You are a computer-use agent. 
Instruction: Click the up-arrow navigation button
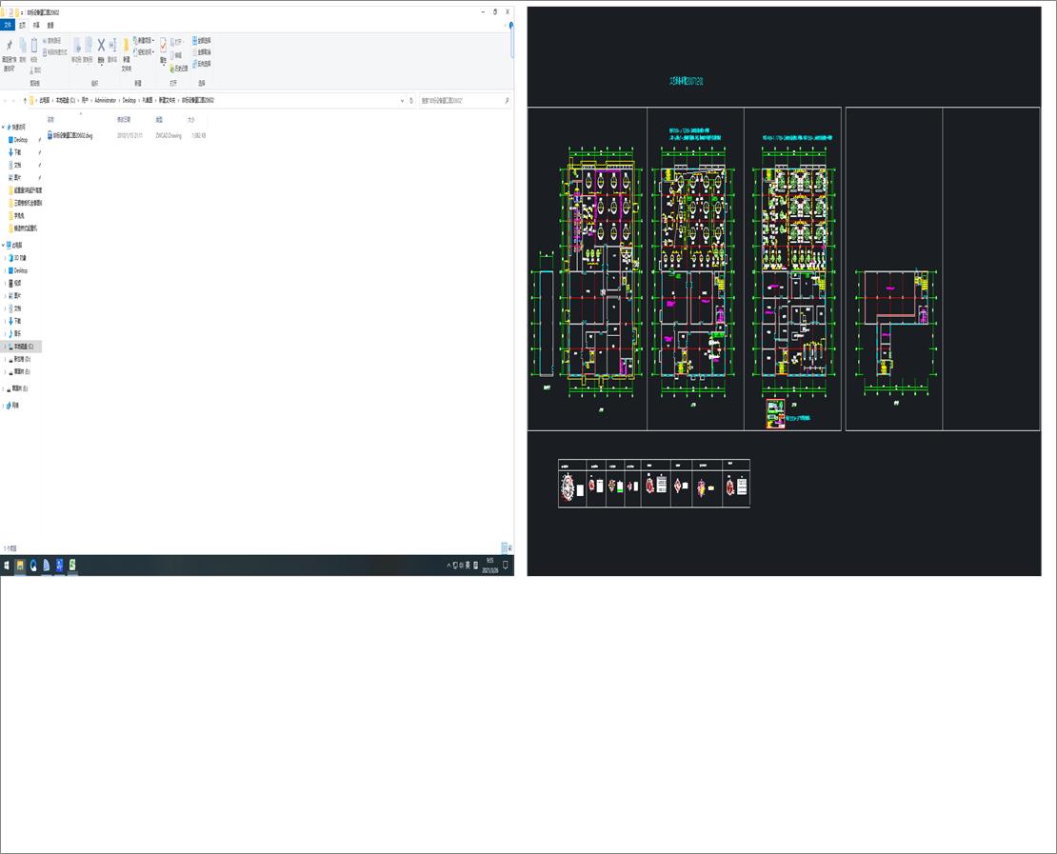point(25,100)
